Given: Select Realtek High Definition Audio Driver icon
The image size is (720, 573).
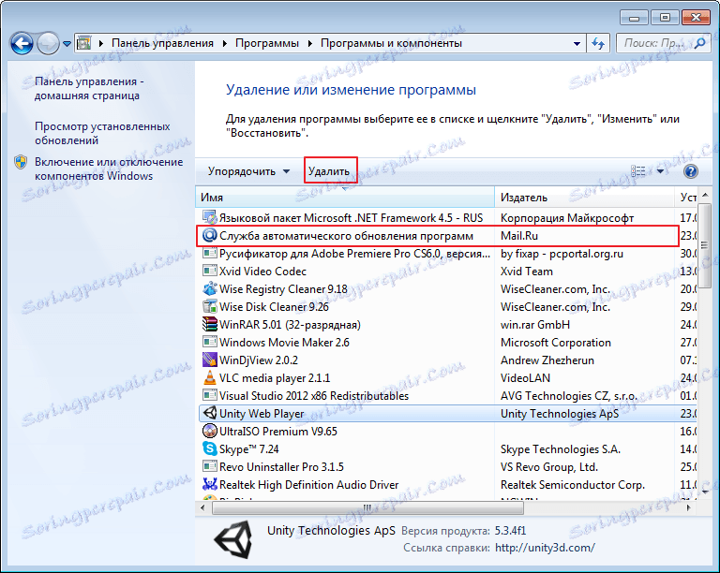Looking at the screenshot, I should (210, 484).
